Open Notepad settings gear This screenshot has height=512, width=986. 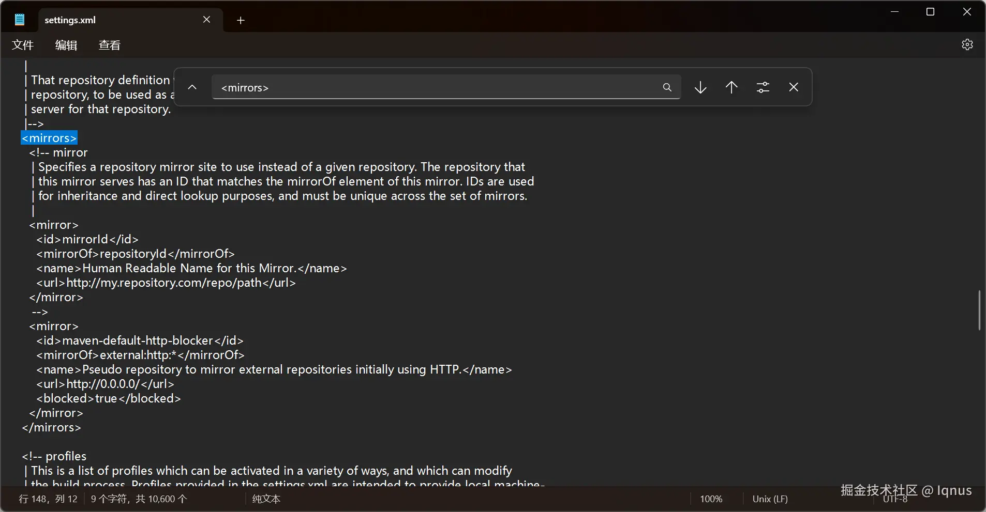point(967,44)
